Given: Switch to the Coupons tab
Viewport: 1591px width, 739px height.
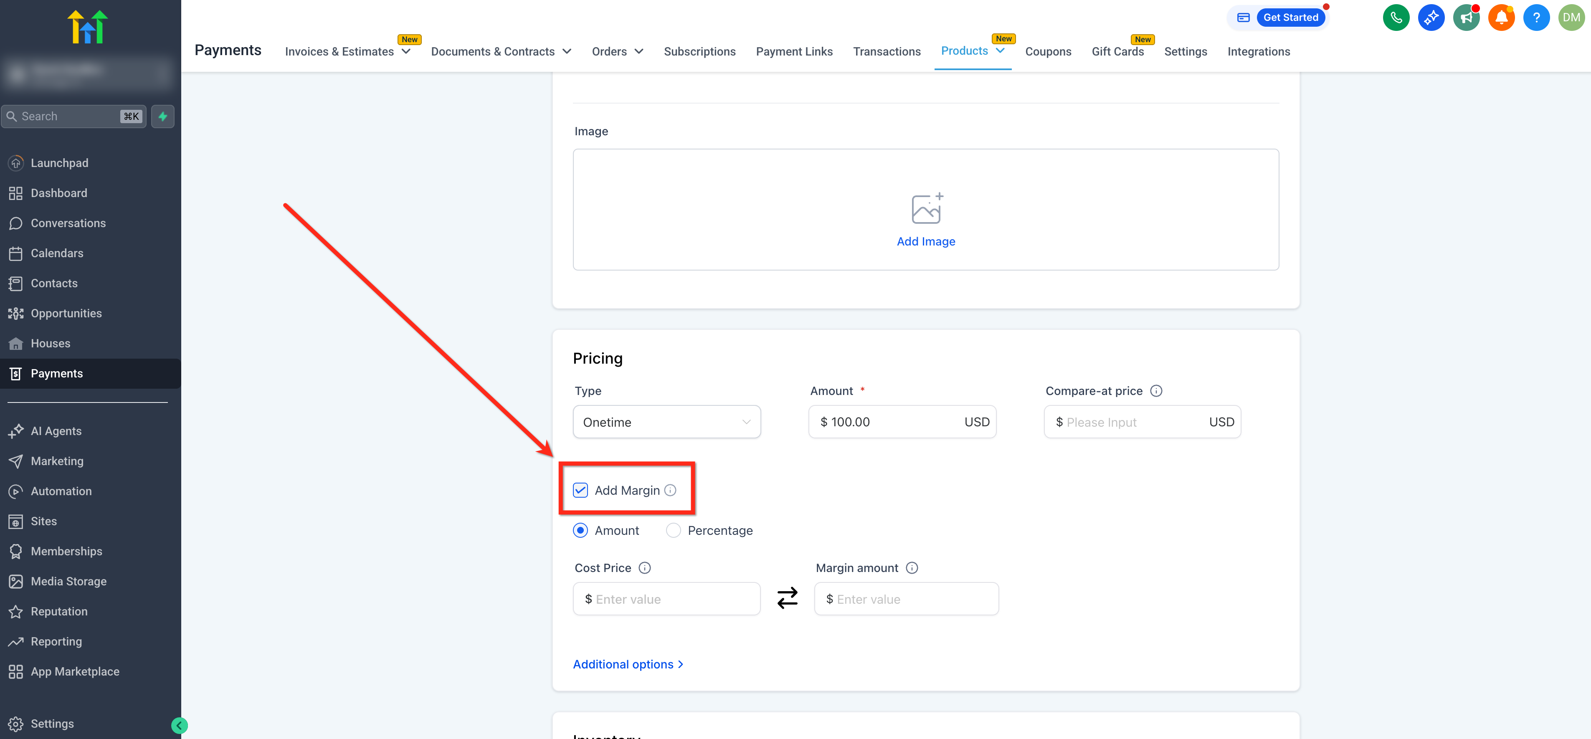Looking at the screenshot, I should click(x=1047, y=51).
